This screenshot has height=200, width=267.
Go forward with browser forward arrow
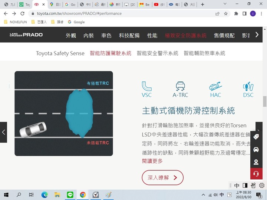coord(14,14)
